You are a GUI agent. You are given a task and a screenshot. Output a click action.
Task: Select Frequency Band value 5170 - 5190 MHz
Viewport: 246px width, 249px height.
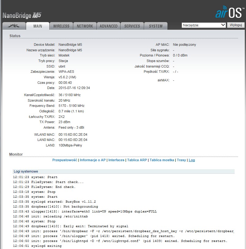71,106
